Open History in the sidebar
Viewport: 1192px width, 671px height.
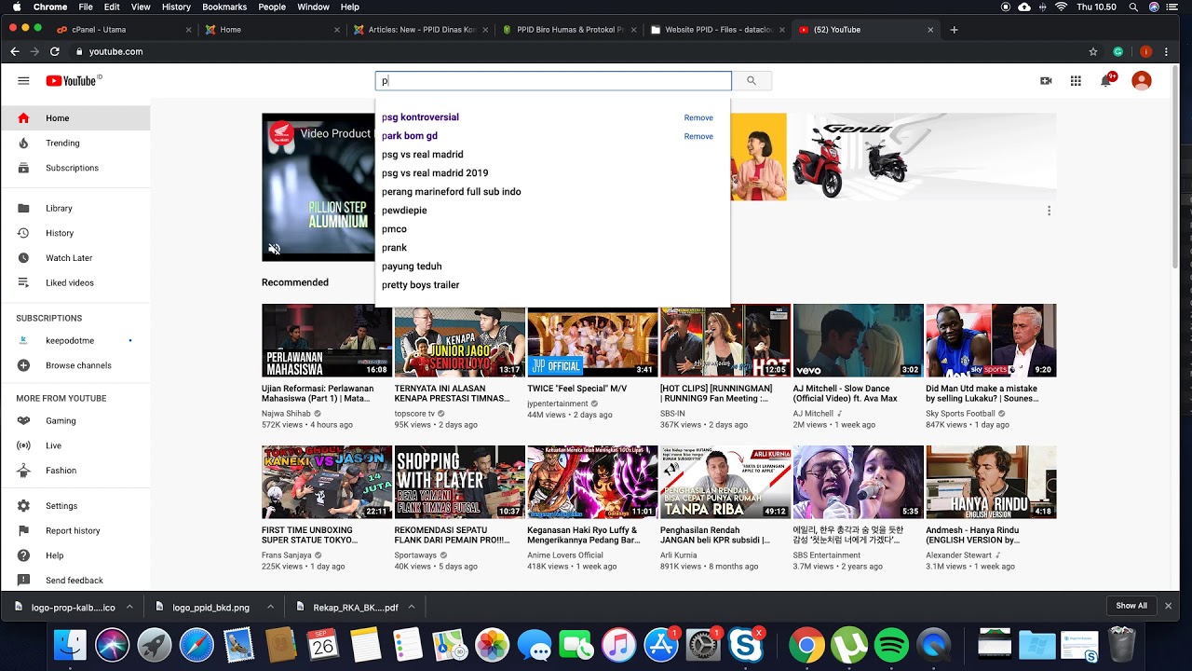(x=75, y=233)
